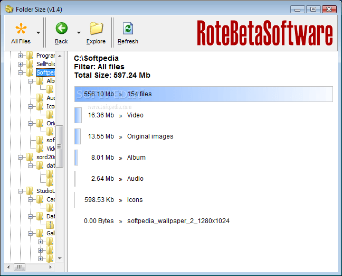Click the SellFolio folder icon in tree

[30, 64]
